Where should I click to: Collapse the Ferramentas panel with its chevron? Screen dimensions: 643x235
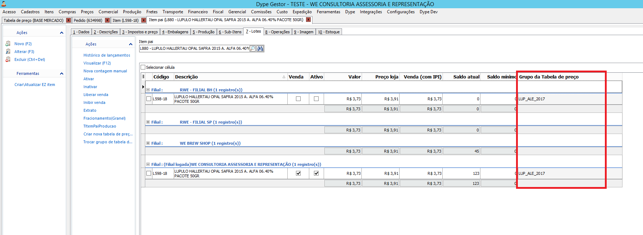61,73
